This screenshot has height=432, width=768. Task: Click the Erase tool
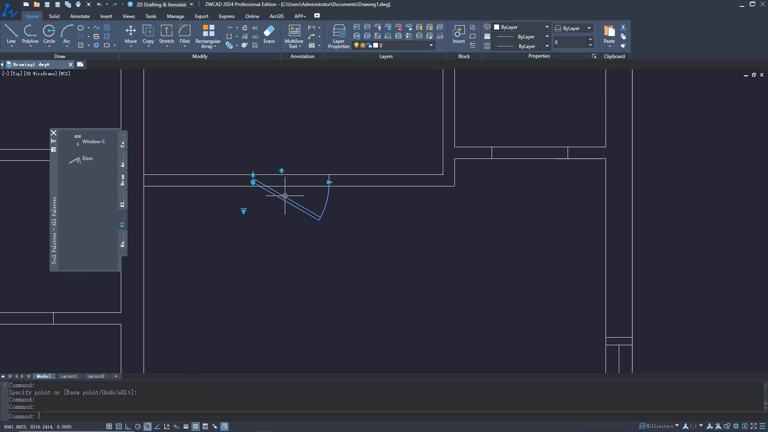[269, 34]
